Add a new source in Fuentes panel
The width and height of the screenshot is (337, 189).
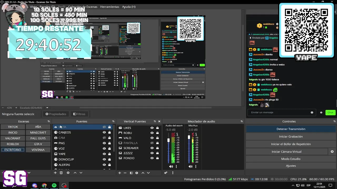(x=55, y=173)
